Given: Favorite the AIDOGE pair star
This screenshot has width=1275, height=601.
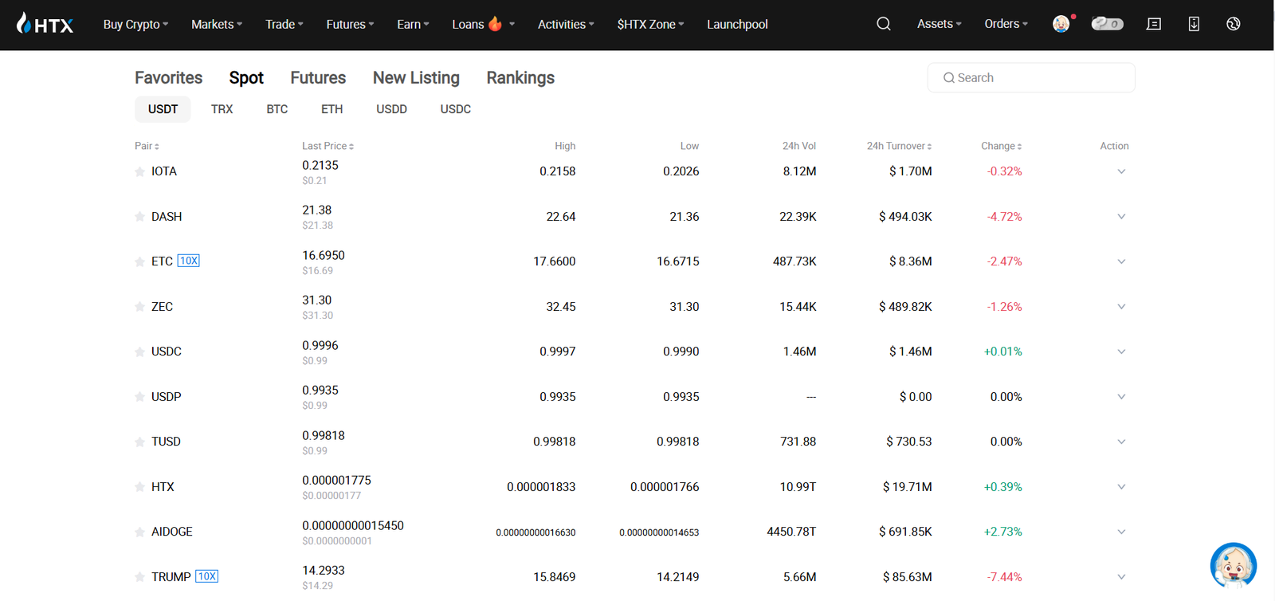Looking at the screenshot, I should tap(140, 532).
